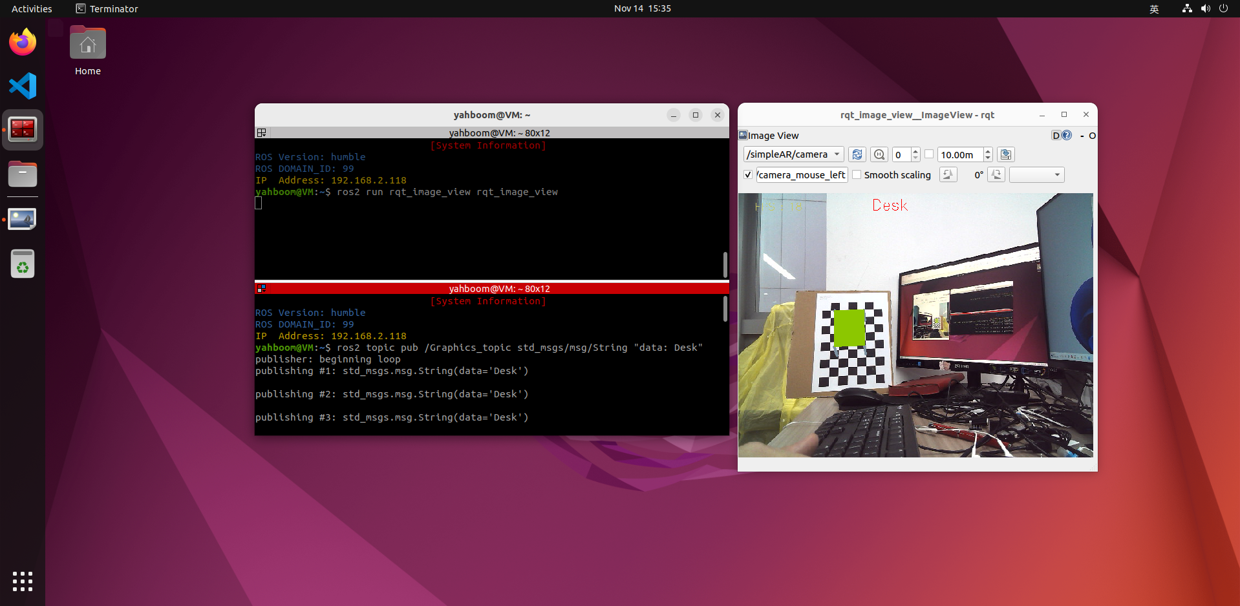
Task: Open the volume indicator in the top bar
Action: 1205,8
